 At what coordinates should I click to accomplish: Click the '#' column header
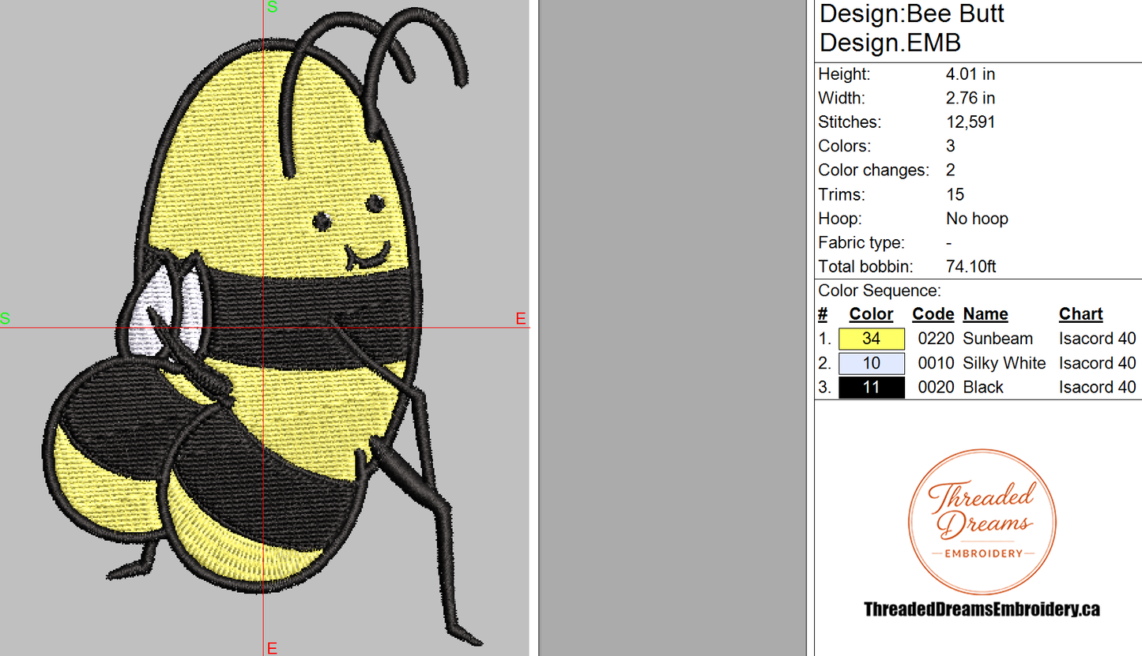[823, 314]
